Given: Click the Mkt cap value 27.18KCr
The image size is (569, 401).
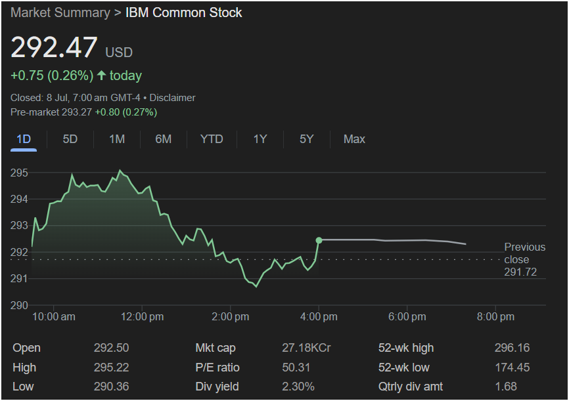Looking at the screenshot, I should click(x=306, y=348).
